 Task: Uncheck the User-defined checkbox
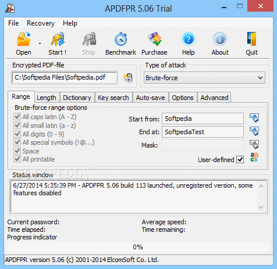[240, 160]
